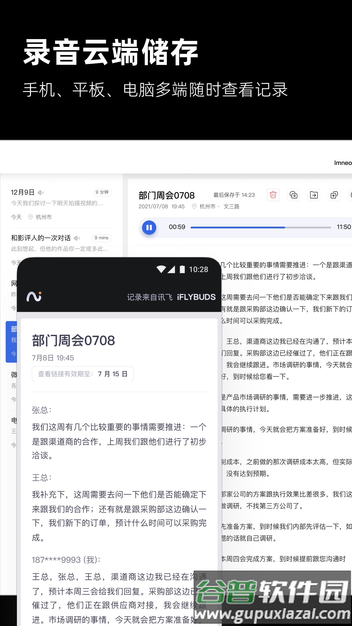The height and width of the screenshot is (626, 352).
Task: Click the phone battery icon
Action: click(x=182, y=269)
